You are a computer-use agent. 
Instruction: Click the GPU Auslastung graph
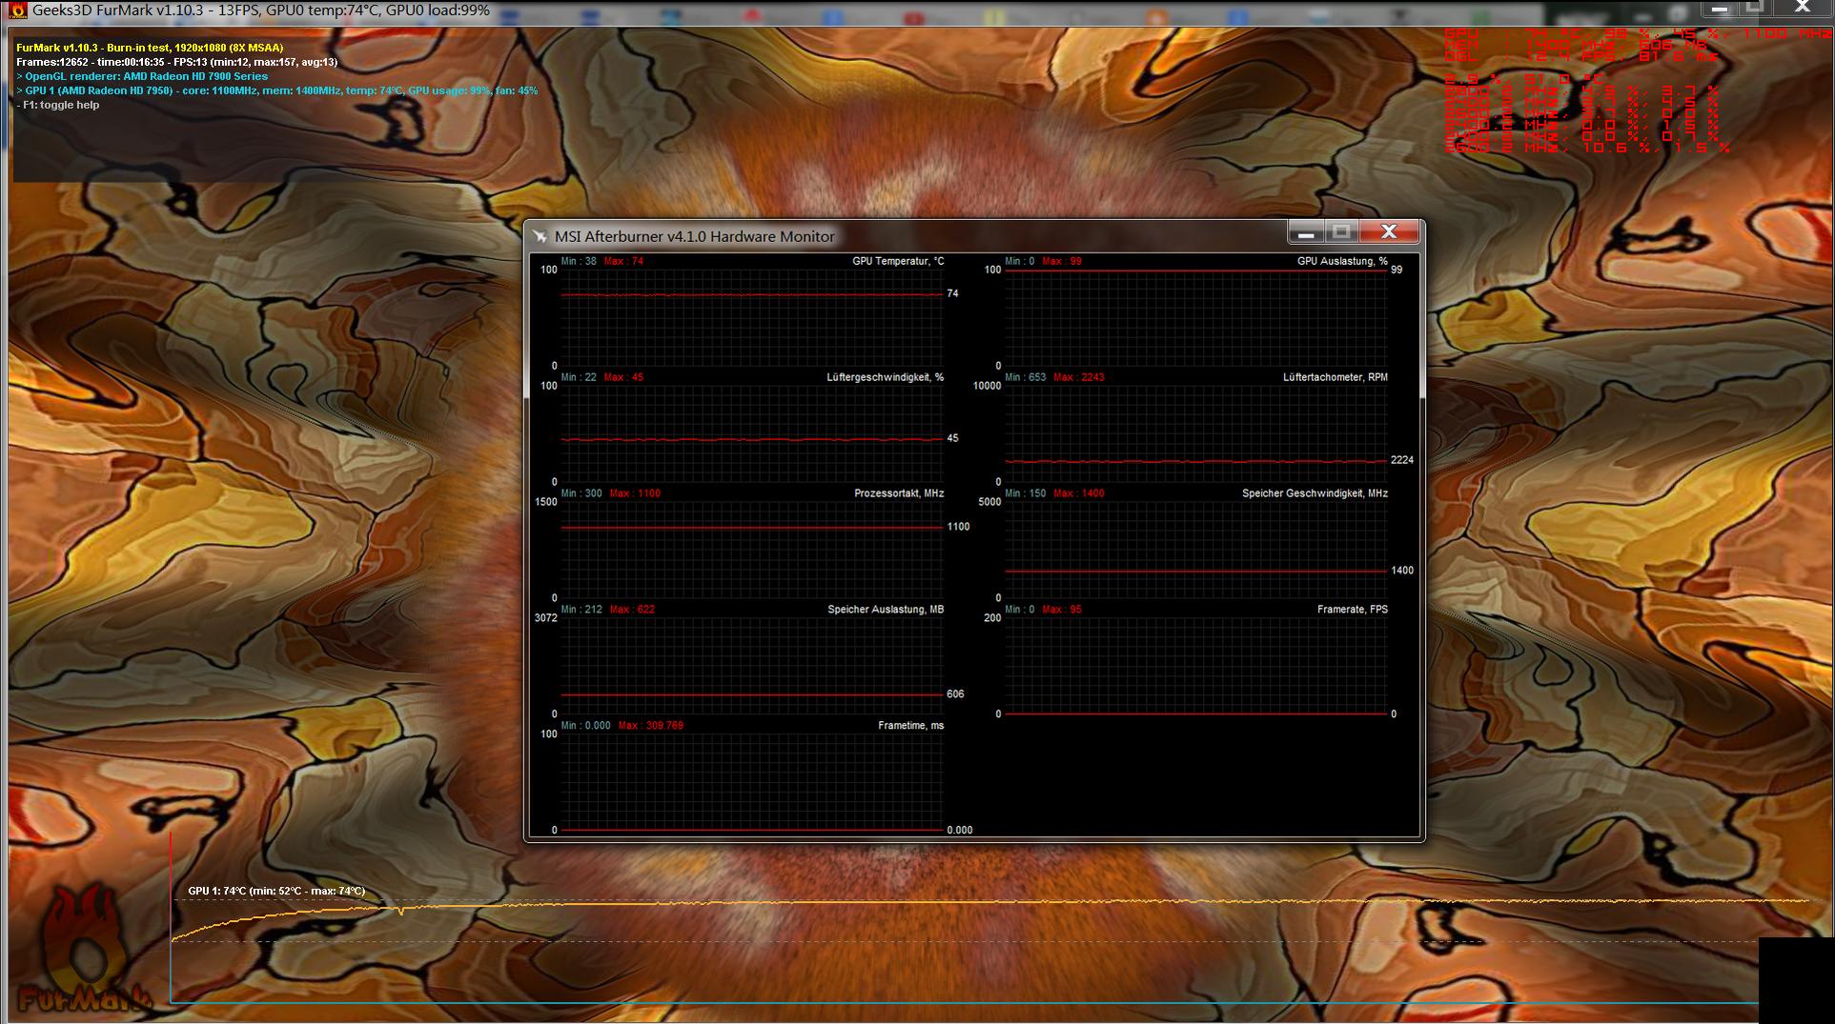click(x=1195, y=317)
